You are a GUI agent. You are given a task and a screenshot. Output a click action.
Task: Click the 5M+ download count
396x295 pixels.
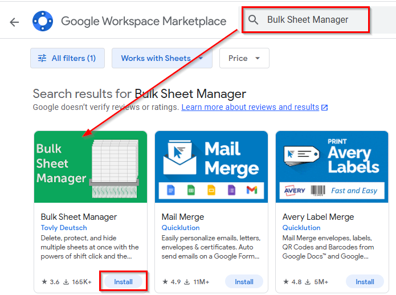point(321,282)
